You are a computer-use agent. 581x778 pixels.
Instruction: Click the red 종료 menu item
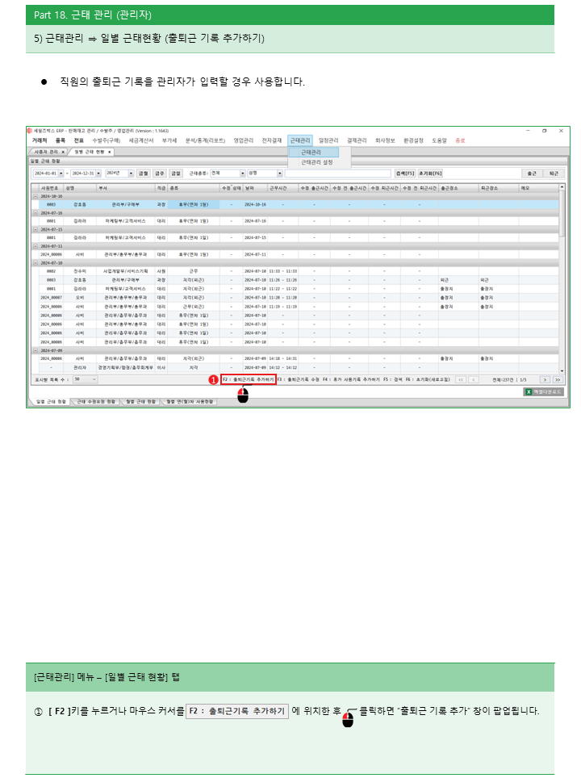coord(460,140)
